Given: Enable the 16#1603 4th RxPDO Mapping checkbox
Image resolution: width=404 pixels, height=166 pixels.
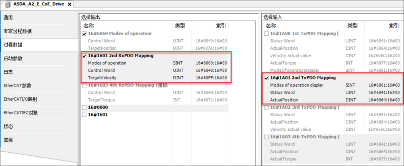Looking at the screenshot, I should pyautogui.click(x=84, y=85).
